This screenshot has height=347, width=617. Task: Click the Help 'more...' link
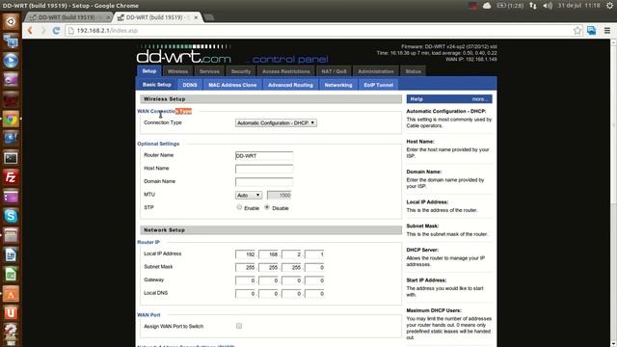point(480,99)
